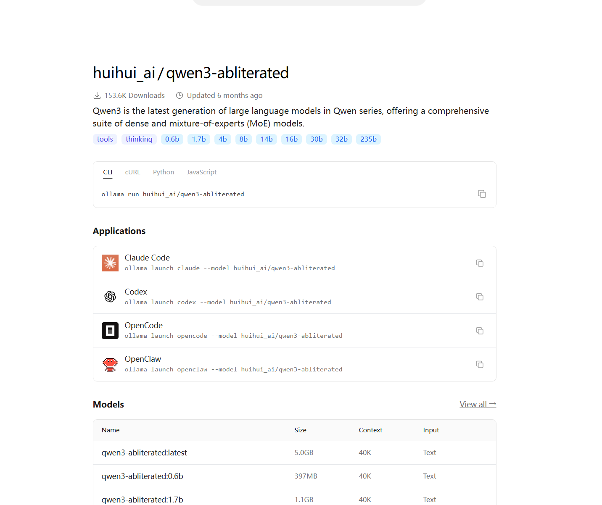Viewport: 602px width, 505px height.
Task: Open the qwen3-abliterated:latest model
Action: click(x=144, y=452)
